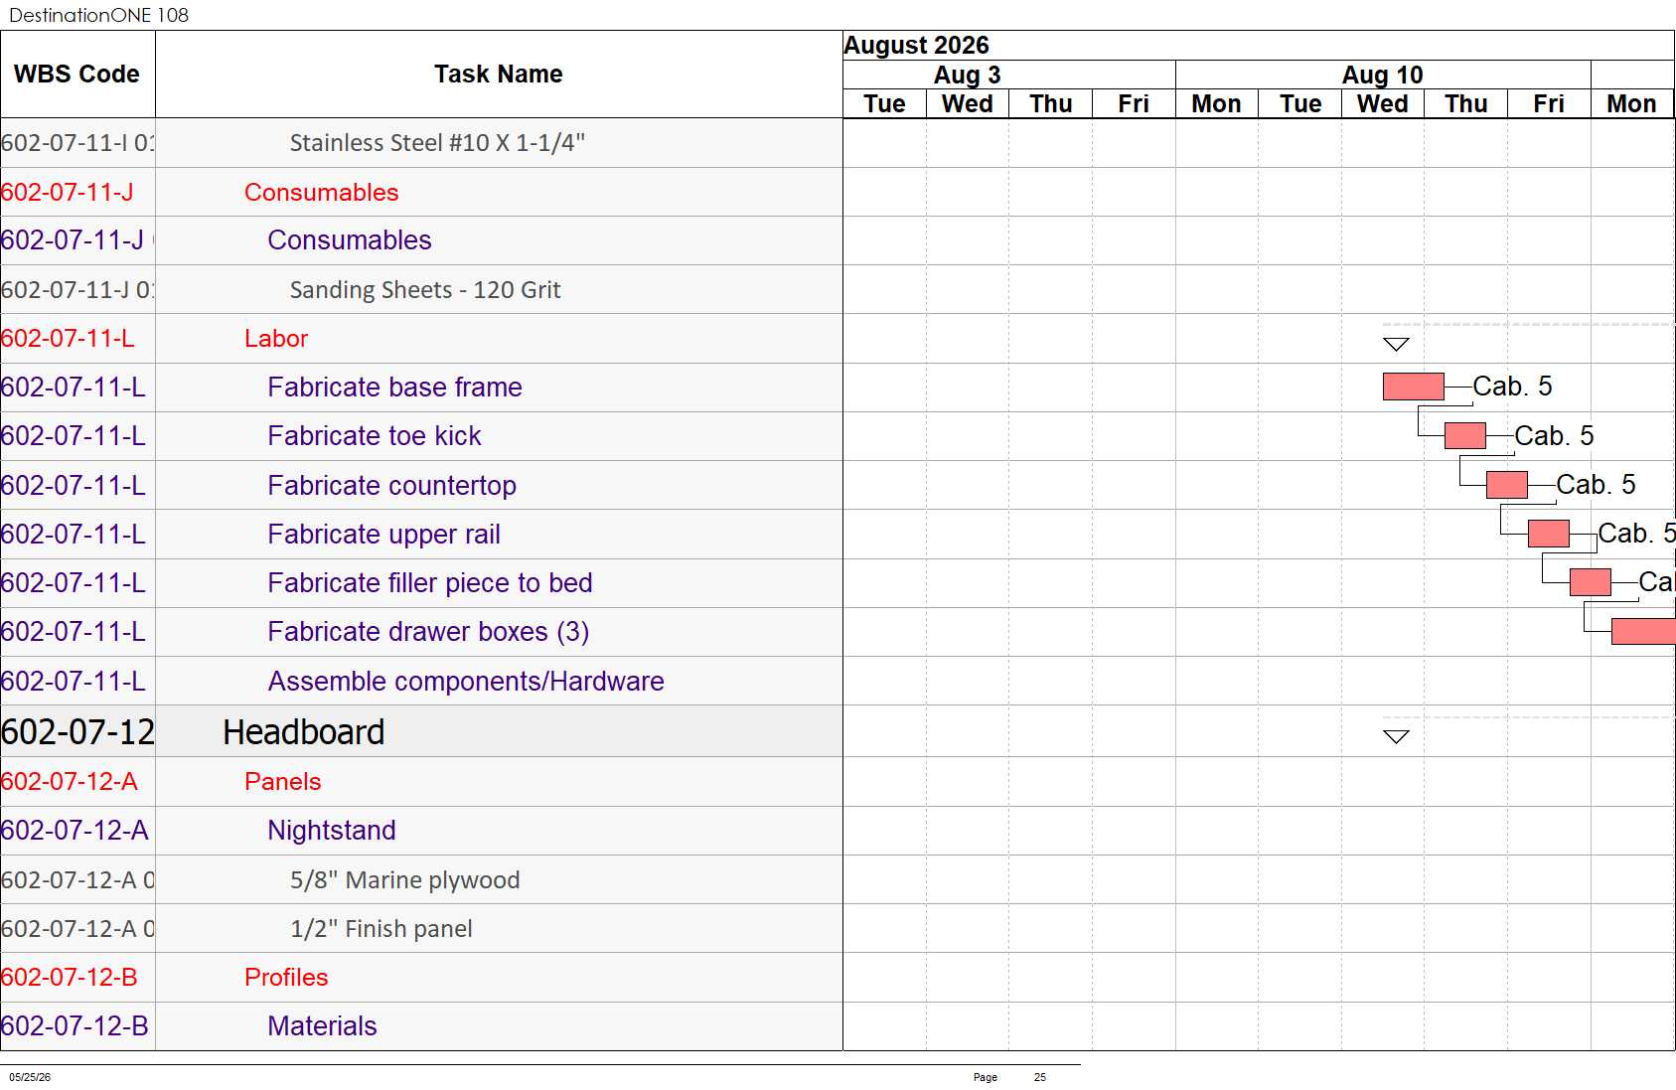The width and height of the screenshot is (1676, 1090).
Task: Select the Fabricate upper rail Gantt bar
Action: click(x=1548, y=534)
